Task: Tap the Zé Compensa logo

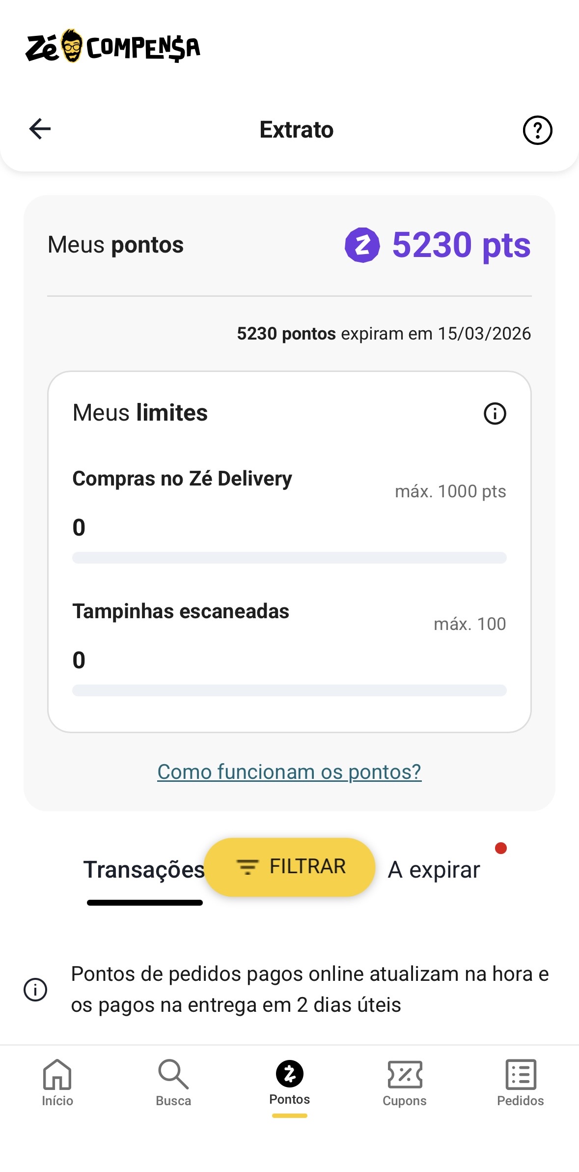Action: (113, 47)
